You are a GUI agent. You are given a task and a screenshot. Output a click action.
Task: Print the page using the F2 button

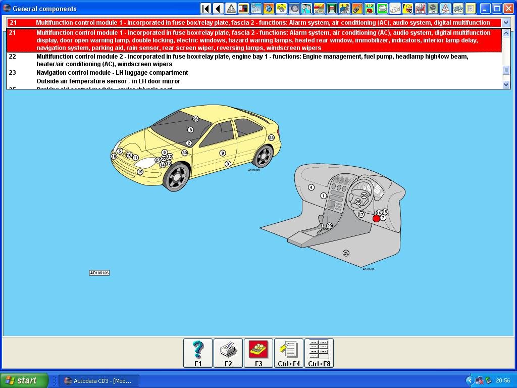coord(228,353)
